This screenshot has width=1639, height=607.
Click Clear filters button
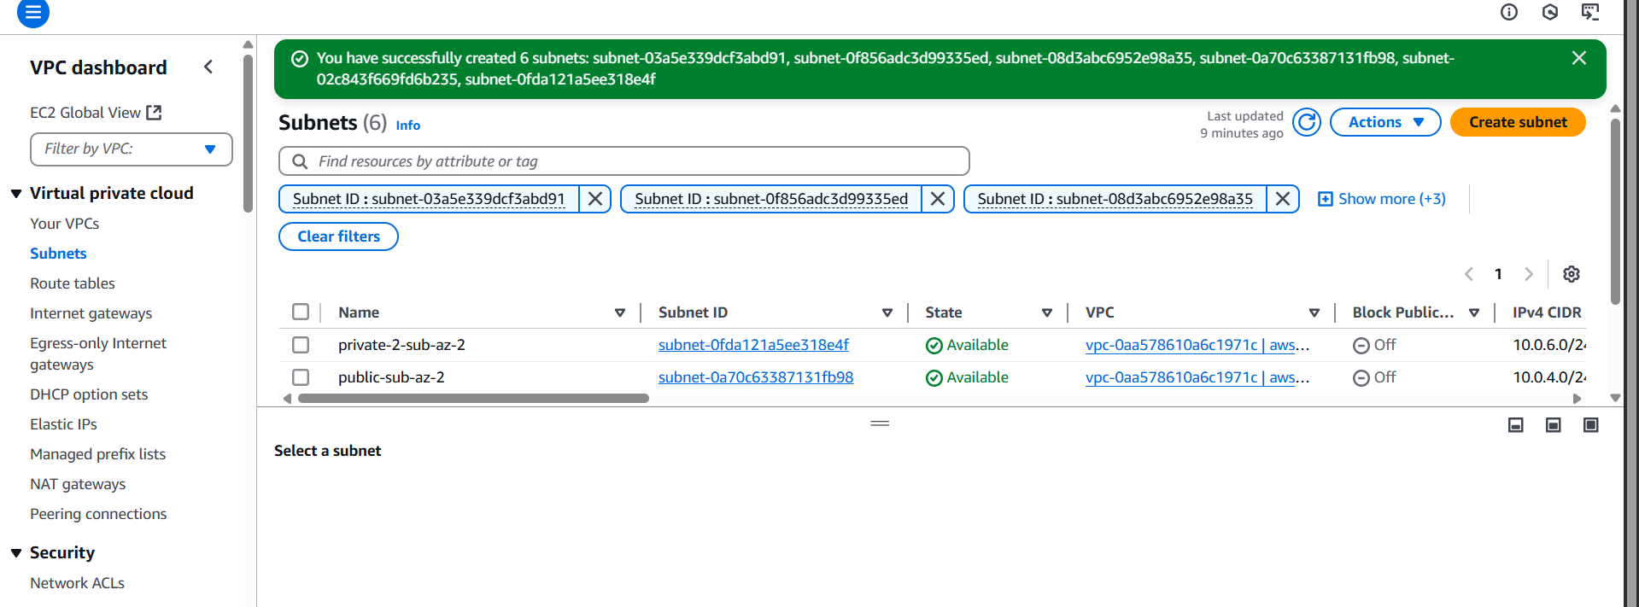click(x=339, y=236)
